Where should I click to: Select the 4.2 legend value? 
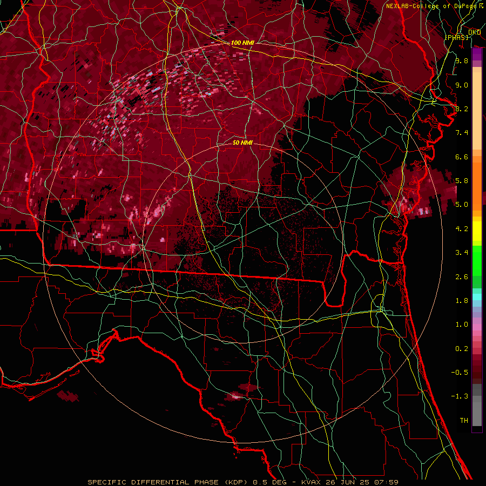(462, 229)
